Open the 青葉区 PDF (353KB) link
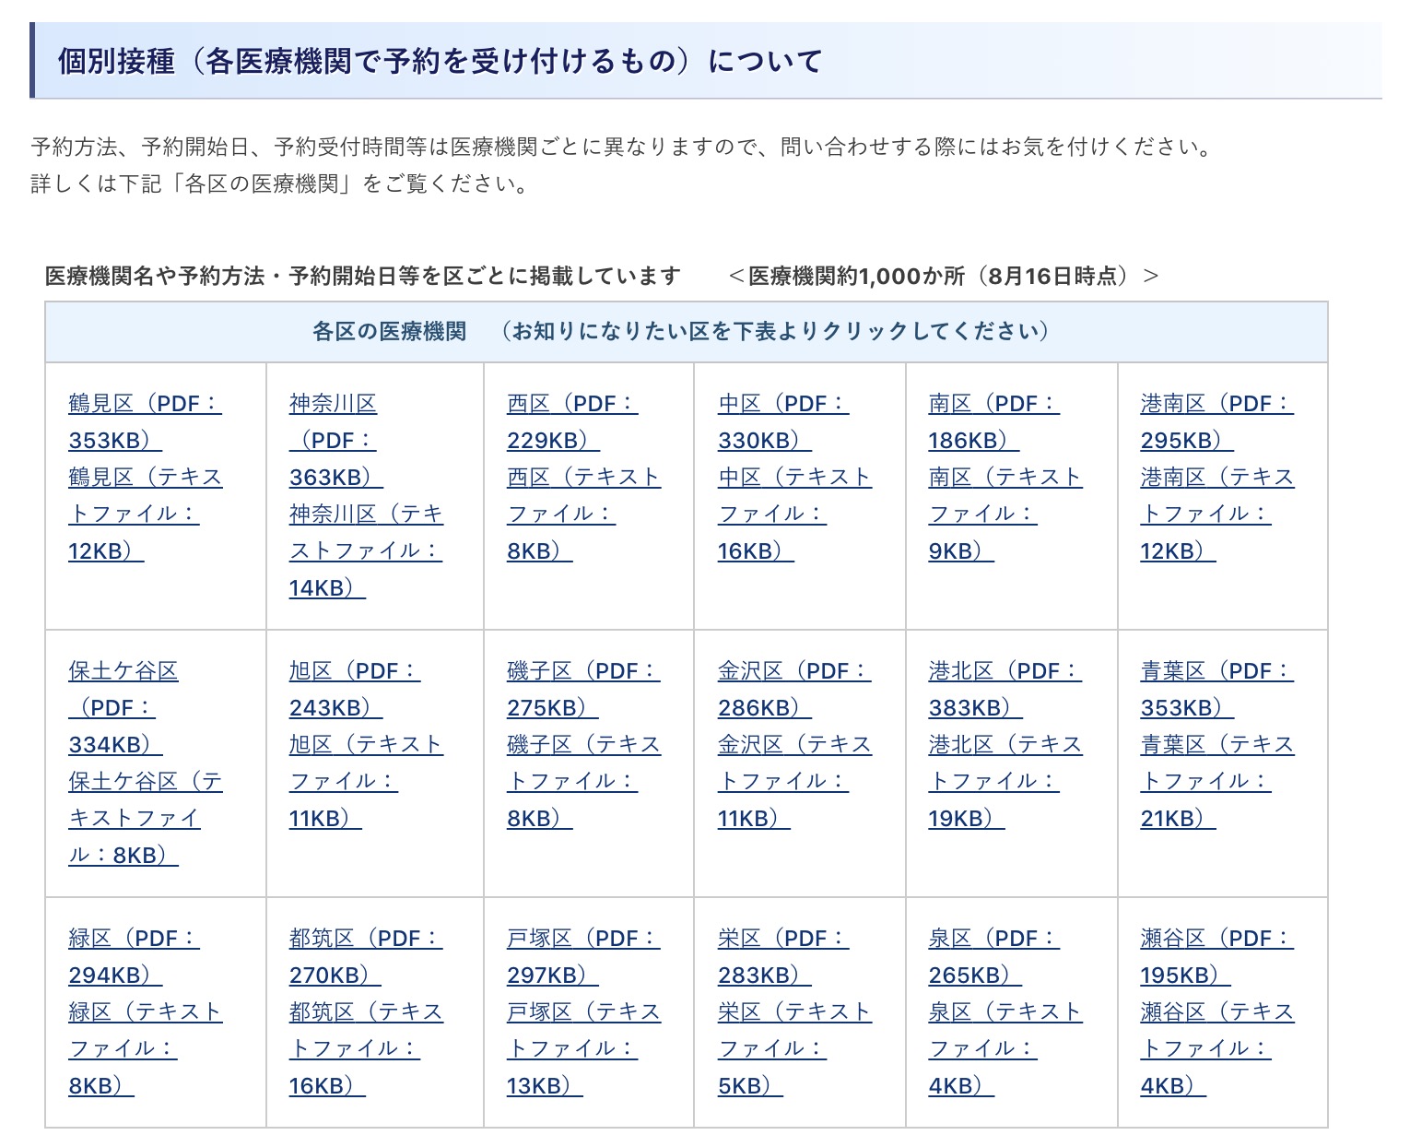The width and height of the screenshot is (1410, 1147). [1216, 690]
